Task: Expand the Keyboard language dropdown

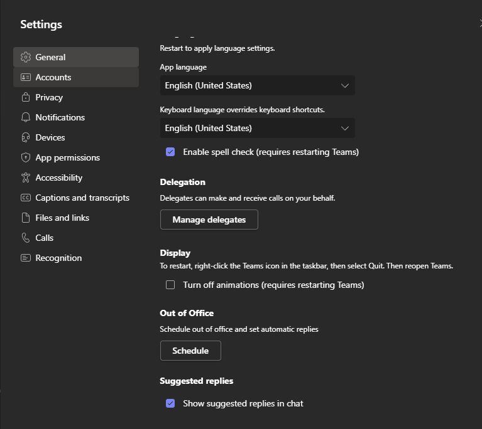Action: (257, 128)
